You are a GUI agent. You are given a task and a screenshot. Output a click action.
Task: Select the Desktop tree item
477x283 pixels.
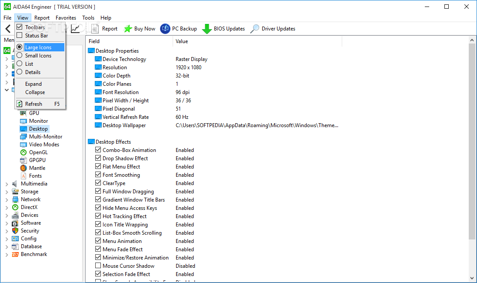[38, 129]
